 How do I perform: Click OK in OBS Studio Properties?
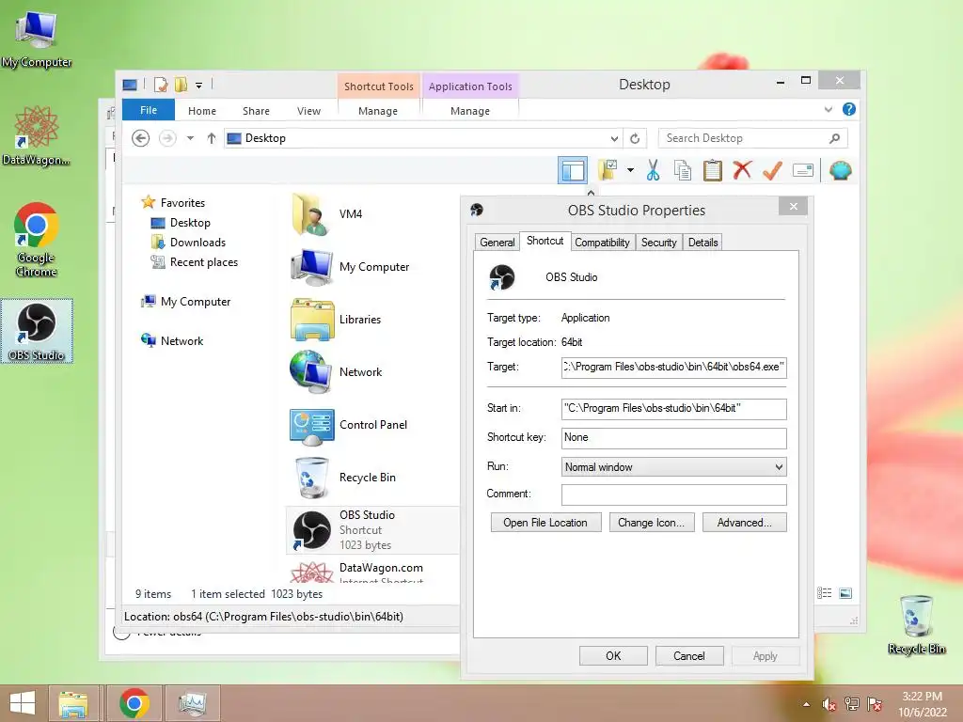(x=613, y=655)
